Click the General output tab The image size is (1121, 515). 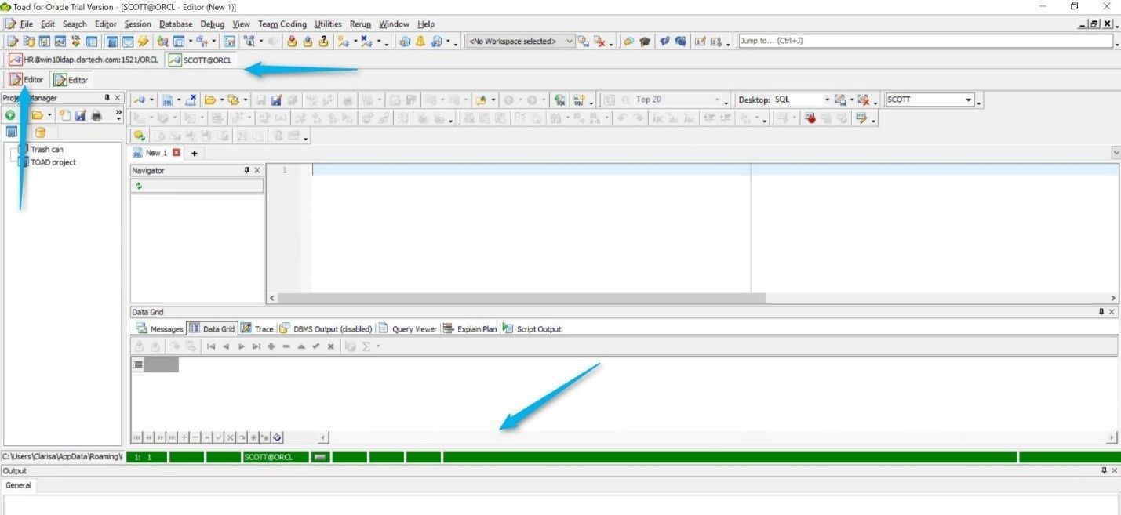pyautogui.click(x=18, y=485)
